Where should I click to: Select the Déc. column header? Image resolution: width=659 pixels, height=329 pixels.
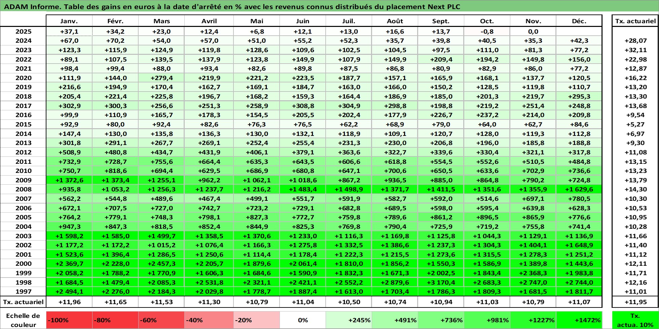(579, 21)
